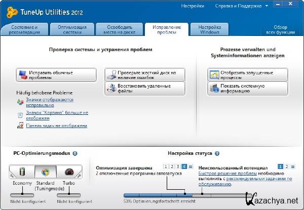The width and height of the screenshot is (304, 210).
Task: Activate Turbo mode speedometer icon
Action: 68,172
